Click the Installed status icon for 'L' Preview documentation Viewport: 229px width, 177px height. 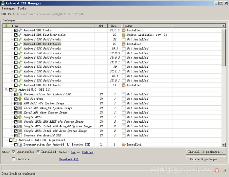(x=124, y=145)
